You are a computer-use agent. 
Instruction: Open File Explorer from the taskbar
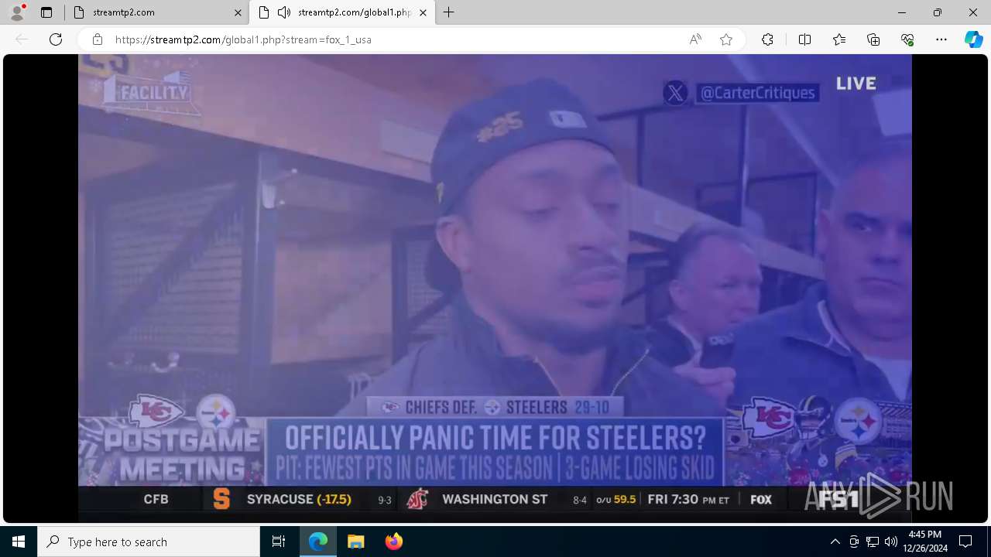click(355, 542)
